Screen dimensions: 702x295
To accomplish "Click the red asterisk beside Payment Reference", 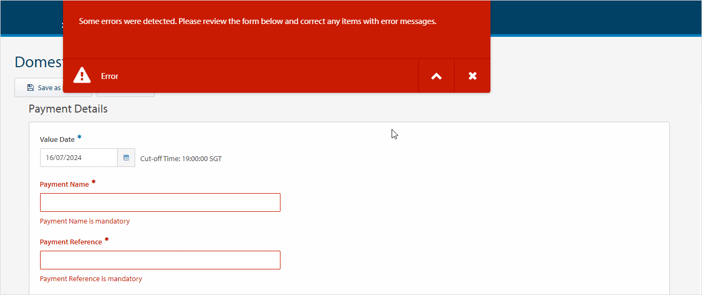I will pyautogui.click(x=106, y=240).
